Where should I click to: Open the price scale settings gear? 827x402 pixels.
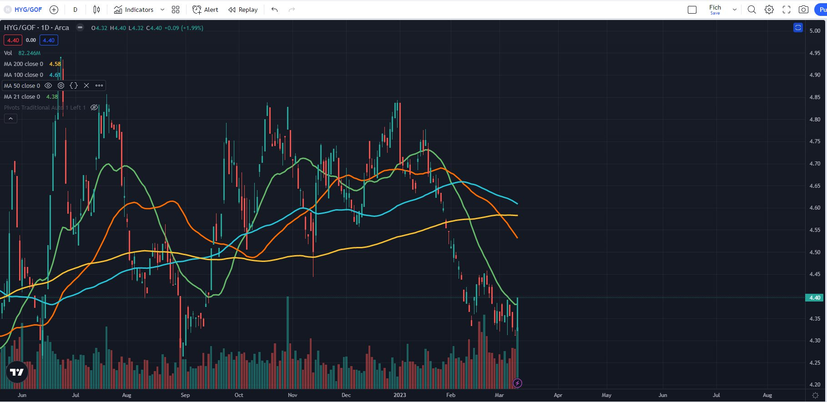[815, 395]
